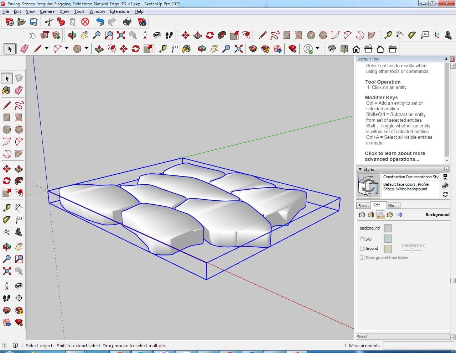Enable the Sky checkbox
Image resolution: width=456 pixels, height=353 pixels.
tap(362, 239)
